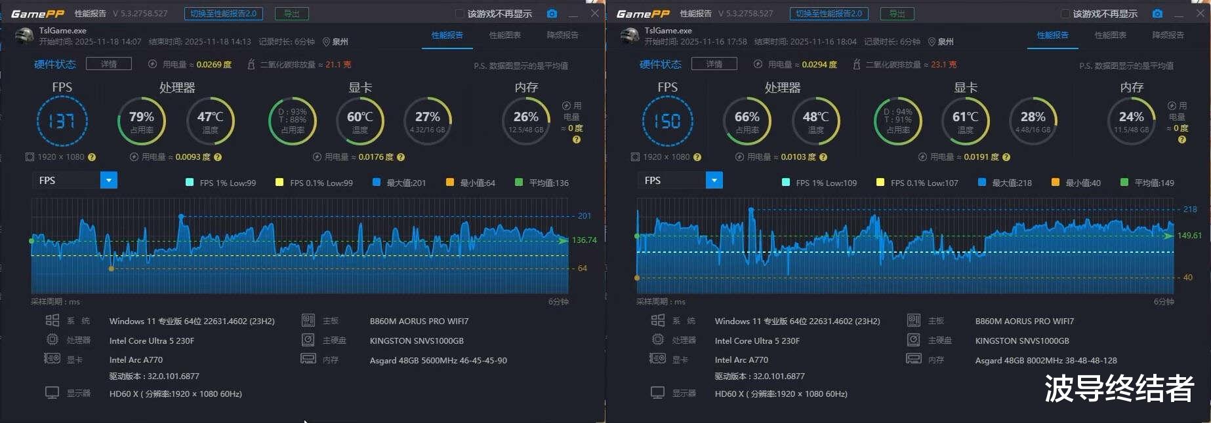Click FPS 0.1% Low:99 yellow legend swatch
Screen dimensions: 1211x423
279,183
